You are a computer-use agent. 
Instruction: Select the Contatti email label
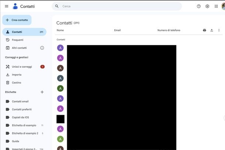point(24,101)
